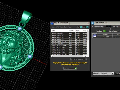This screenshot has width=120, height=90.
Task: Click metal list scroll up arrow
Action: [x=88, y=30]
